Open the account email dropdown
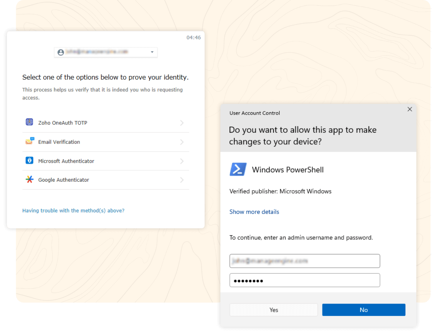This screenshot has height=334, width=432. tap(152, 52)
